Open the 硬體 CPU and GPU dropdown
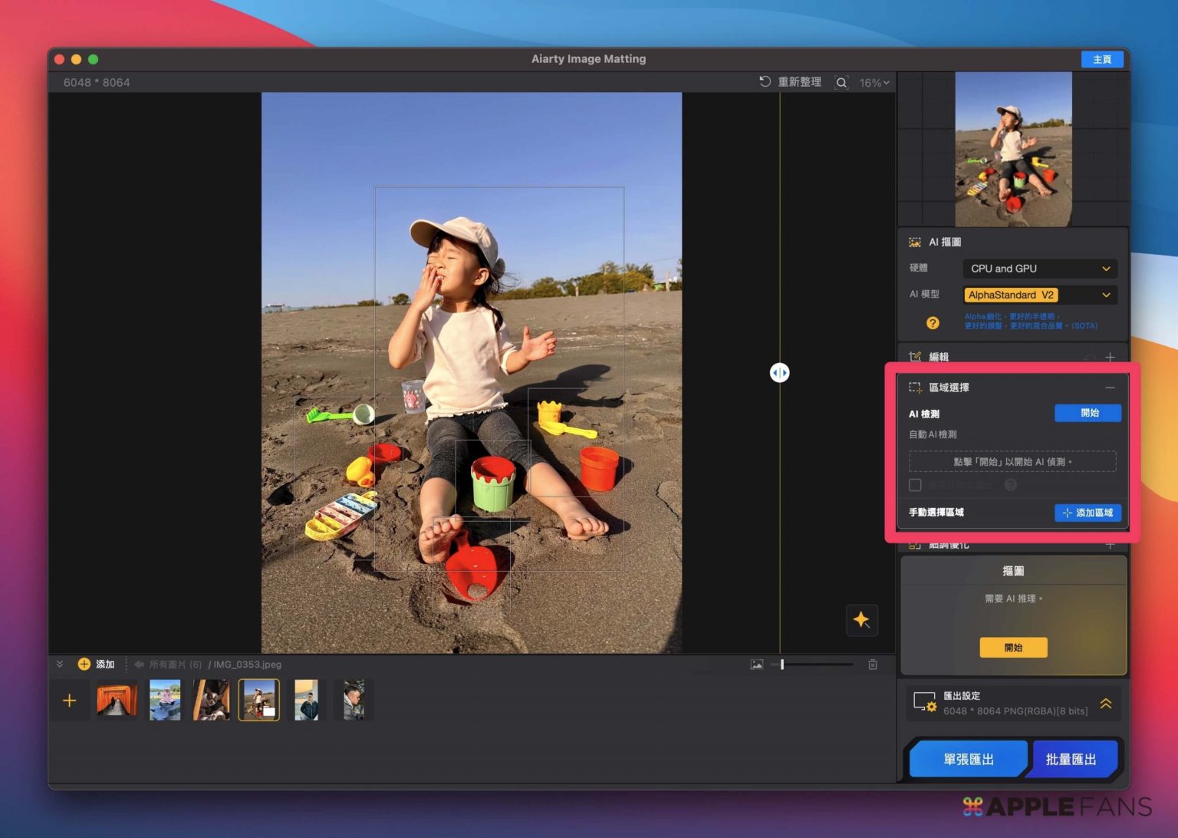The width and height of the screenshot is (1178, 838). pyautogui.click(x=1039, y=269)
